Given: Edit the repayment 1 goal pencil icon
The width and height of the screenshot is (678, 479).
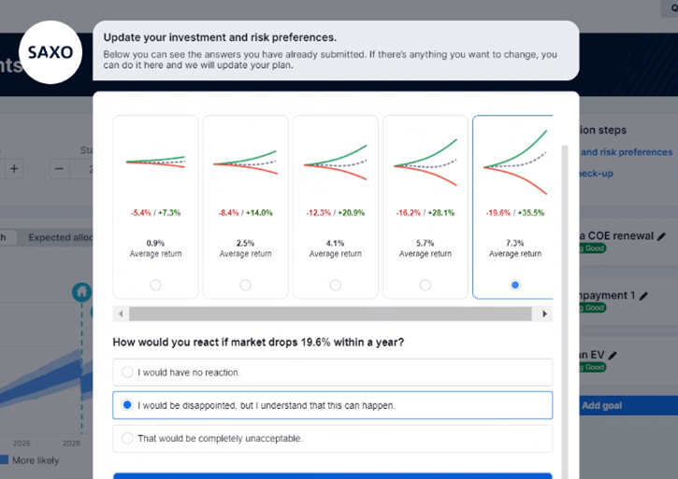Looking at the screenshot, I should point(643,296).
